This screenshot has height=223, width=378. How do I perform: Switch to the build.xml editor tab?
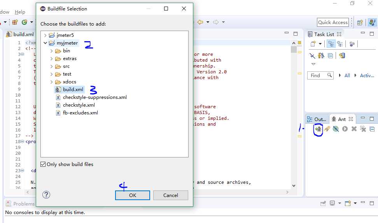(x=20, y=35)
